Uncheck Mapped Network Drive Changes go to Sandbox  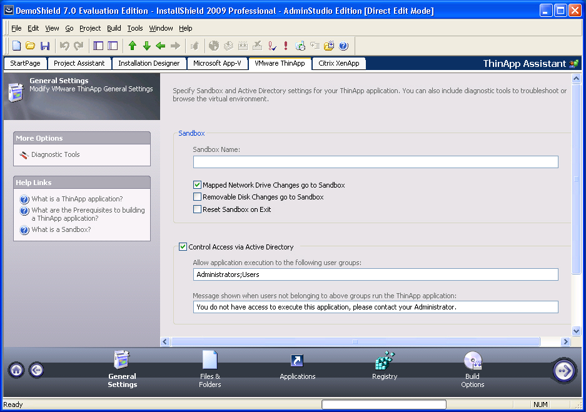coord(198,185)
